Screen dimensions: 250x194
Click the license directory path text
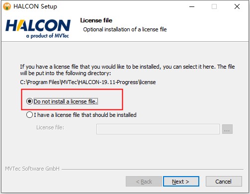(x=88, y=82)
